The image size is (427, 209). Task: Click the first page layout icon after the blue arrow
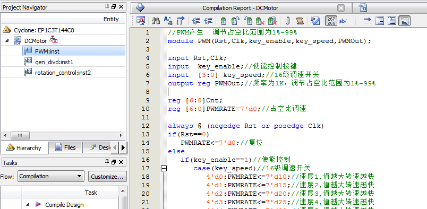(x=380, y=21)
